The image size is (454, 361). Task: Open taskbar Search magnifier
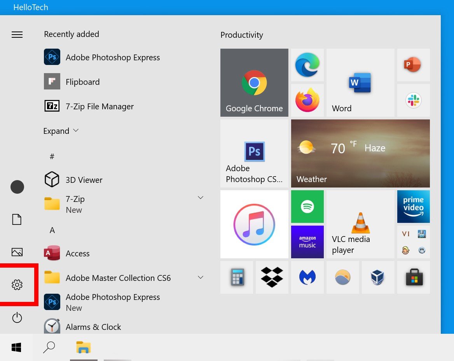[49, 347]
